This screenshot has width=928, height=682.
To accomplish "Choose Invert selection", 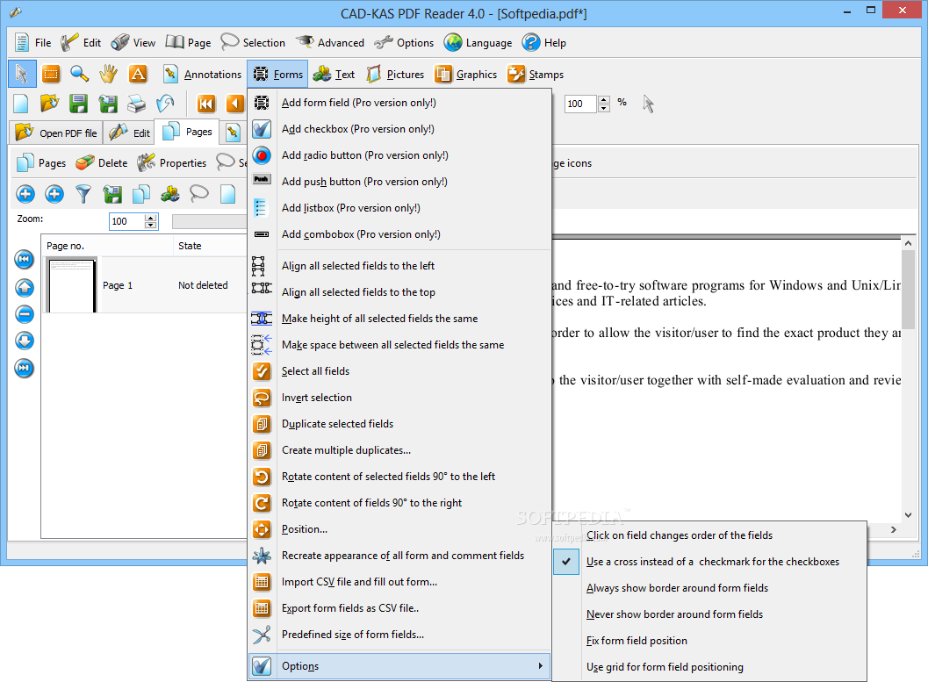I will point(399,398).
